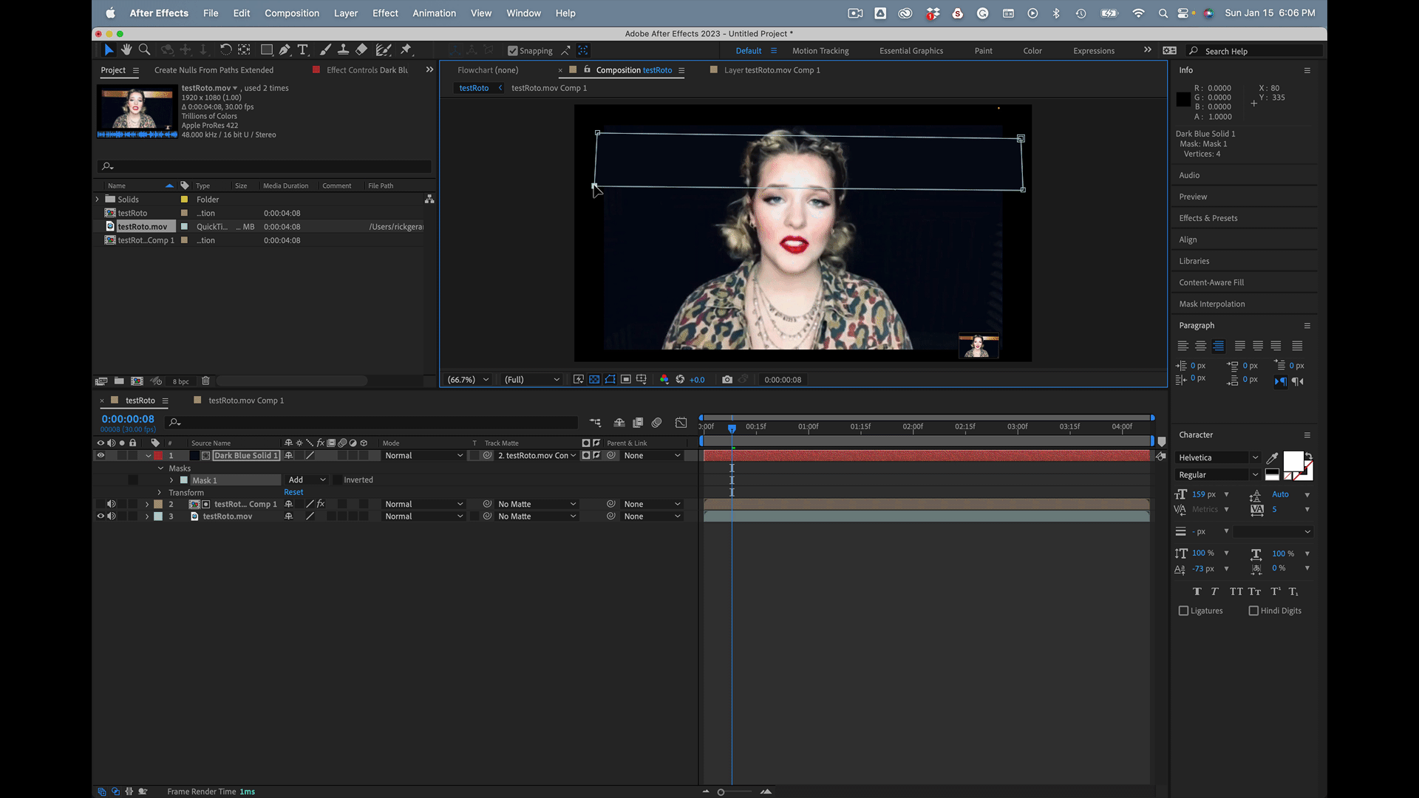Select the Puppet Pin tool
Viewport: 1419px width, 798px height.
(406, 50)
